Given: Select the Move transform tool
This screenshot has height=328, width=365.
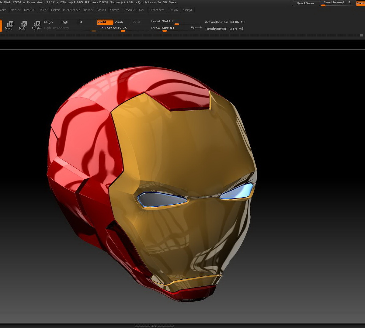Looking at the screenshot, I should (x=9, y=25).
